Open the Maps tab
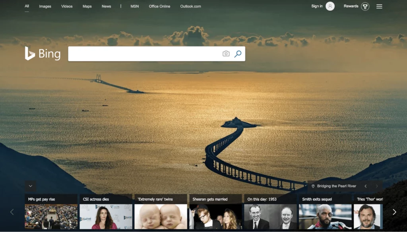407x232 pixels. tap(87, 6)
